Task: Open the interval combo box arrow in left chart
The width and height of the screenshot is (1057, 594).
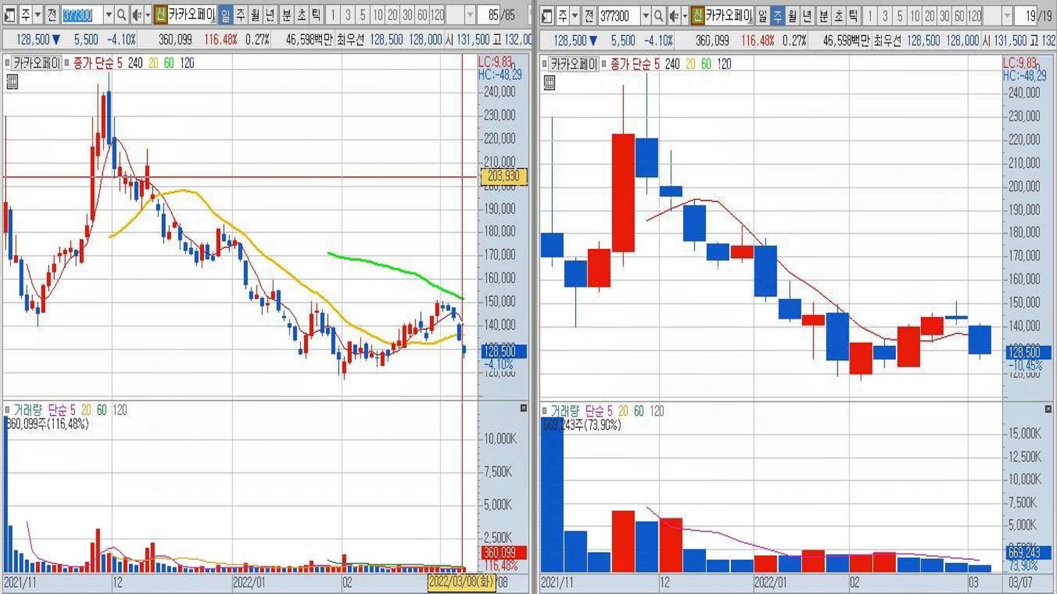Action: [470, 15]
